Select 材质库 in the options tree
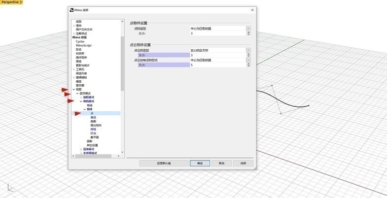387x198 pixels. (x=80, y=53)
